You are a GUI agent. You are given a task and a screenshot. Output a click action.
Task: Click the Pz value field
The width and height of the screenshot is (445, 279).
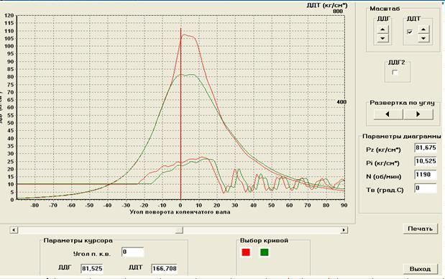426,148
